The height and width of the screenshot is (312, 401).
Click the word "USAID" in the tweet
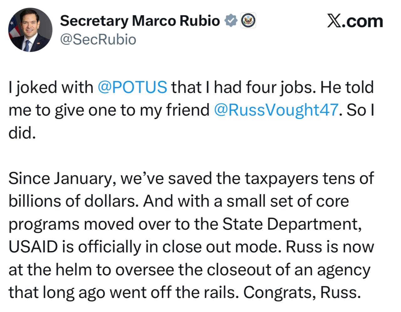[x=33, y=247]
